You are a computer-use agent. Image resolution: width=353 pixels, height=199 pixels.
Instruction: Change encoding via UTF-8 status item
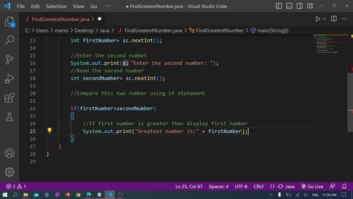(x=240, y=187)
